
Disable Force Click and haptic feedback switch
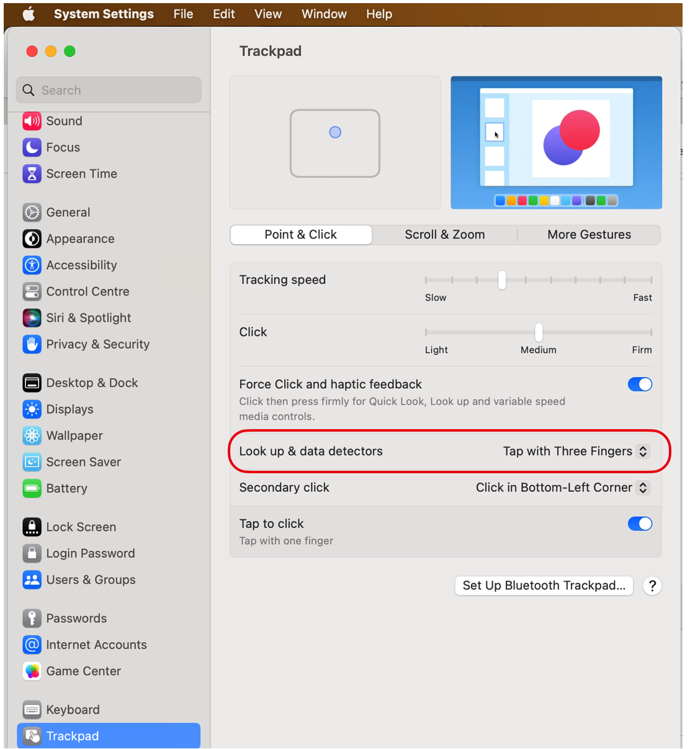[x=640, y=384]
